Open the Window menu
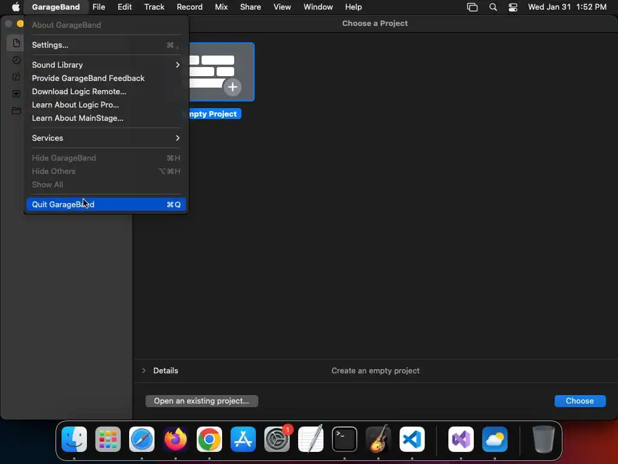The height and width of the screenshot is (464, 618). (318, 7)
